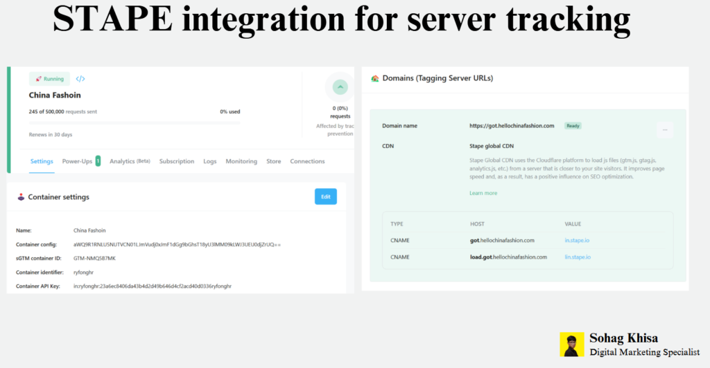
Task: Click the Ready status badge
Action: pos(573,126)
